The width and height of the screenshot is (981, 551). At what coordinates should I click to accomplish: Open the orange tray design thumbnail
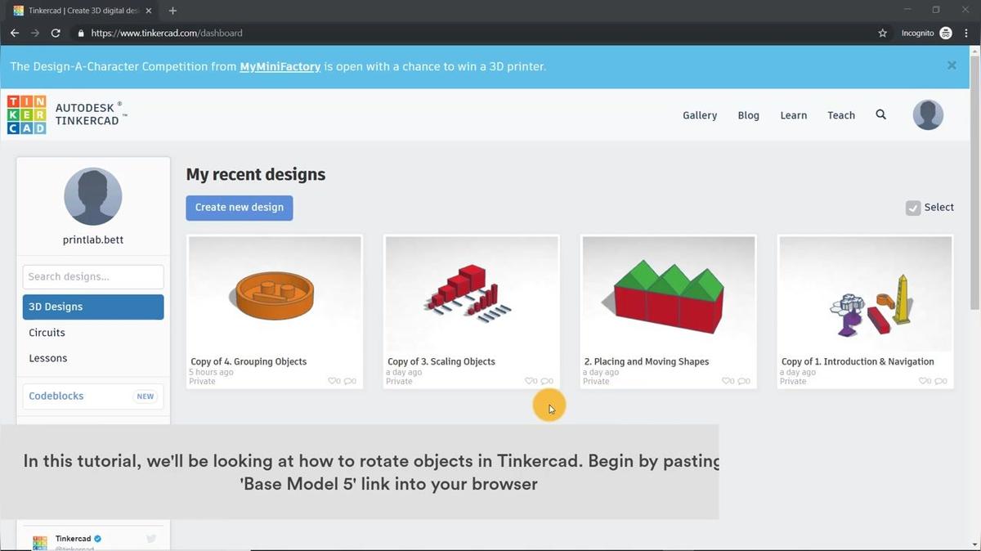click(x=275, y=294)
